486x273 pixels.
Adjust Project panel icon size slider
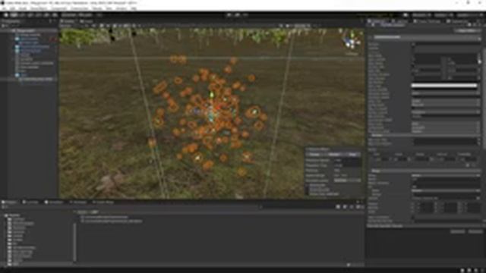pos(355,265)
